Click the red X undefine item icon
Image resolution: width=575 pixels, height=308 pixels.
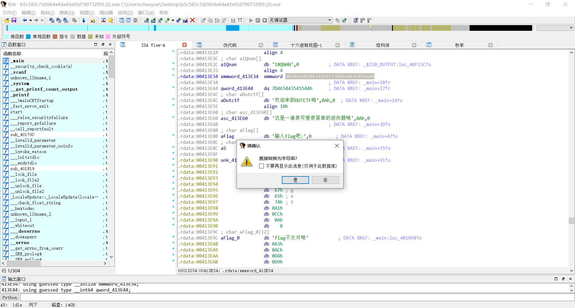[193, 20]
